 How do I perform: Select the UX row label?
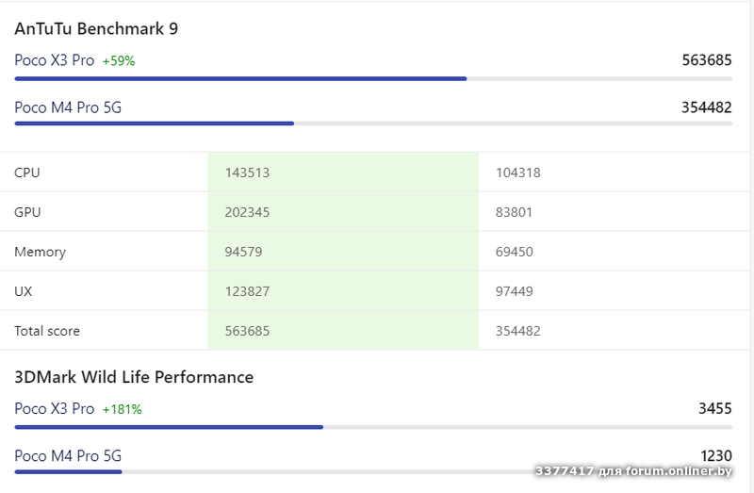click(x=23, y=291)
